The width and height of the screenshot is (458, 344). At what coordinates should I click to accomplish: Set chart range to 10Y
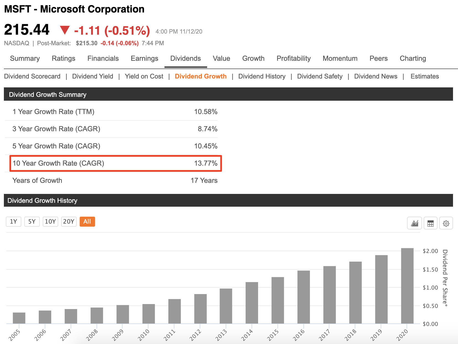tap(50, 221)
